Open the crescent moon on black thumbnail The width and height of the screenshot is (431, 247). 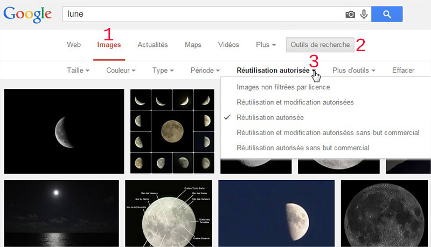pos(64,131)
